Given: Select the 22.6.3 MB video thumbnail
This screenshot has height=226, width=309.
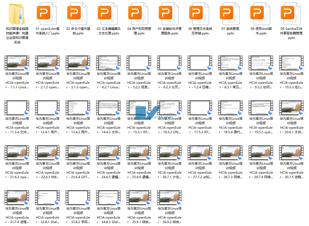Looking at the screenshot, I should click(47, 153).
